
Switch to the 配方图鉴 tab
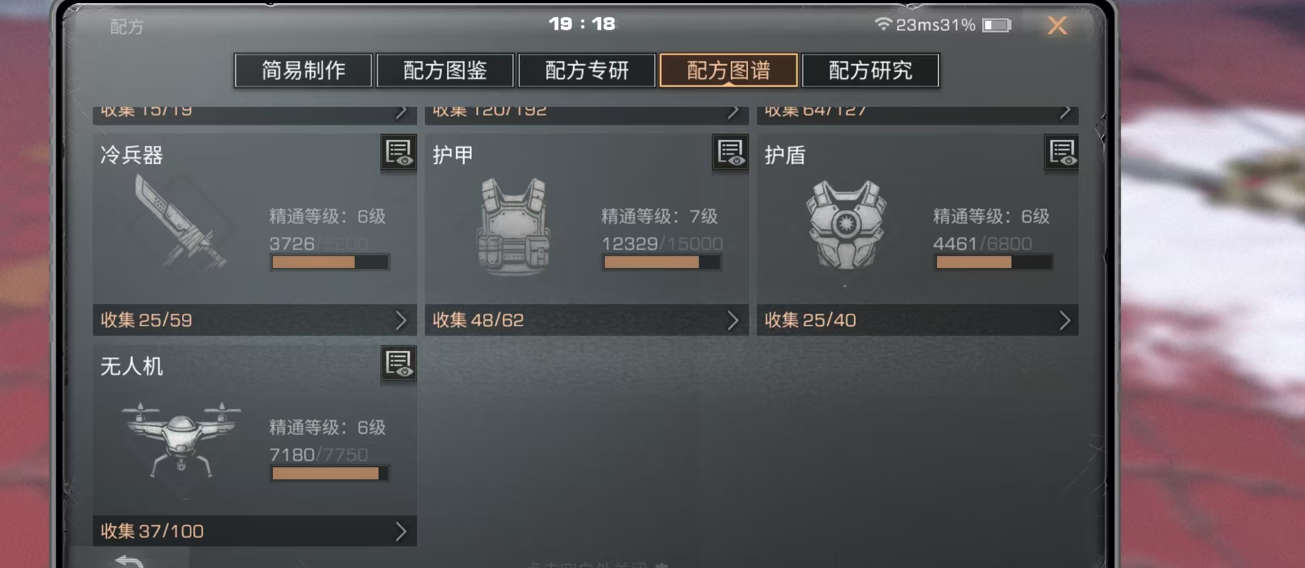(x=445, y=70)
